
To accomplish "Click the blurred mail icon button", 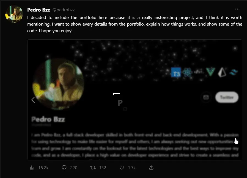I will (206, 97).
